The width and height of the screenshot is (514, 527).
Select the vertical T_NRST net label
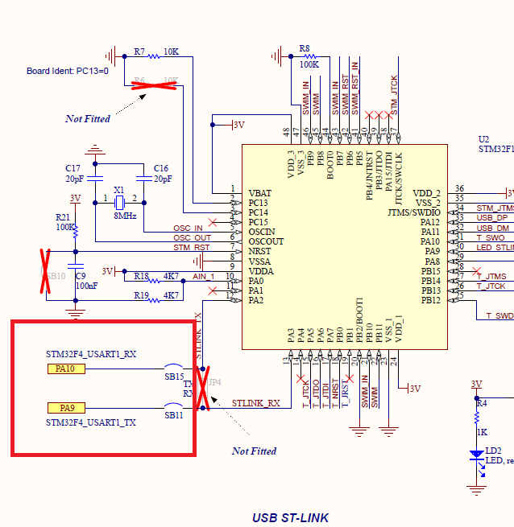coord(335,393)
